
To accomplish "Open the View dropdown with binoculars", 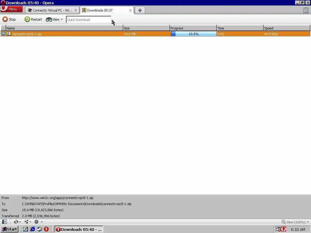I will coord(54,19).
